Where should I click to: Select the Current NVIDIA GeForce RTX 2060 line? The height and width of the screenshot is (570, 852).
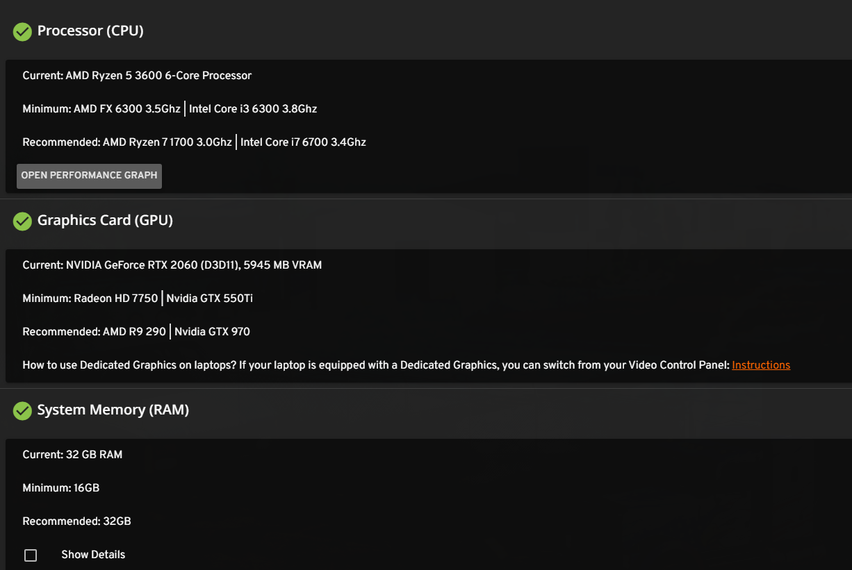tap(172, 265)
